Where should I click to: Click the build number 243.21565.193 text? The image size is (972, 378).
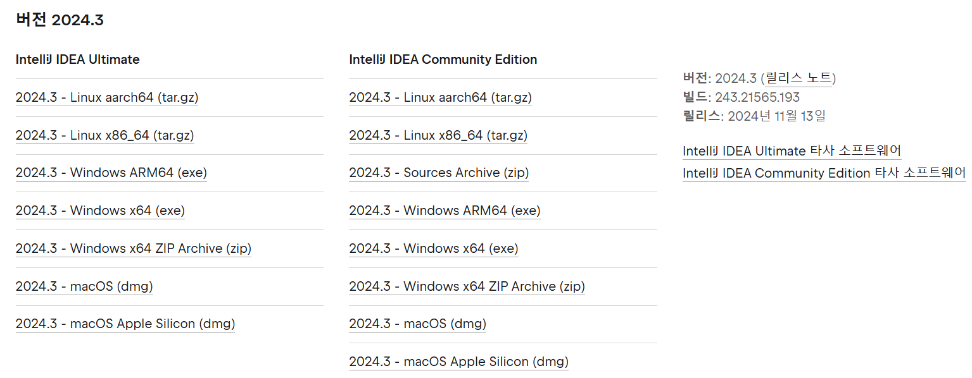[x=757, y=97]
